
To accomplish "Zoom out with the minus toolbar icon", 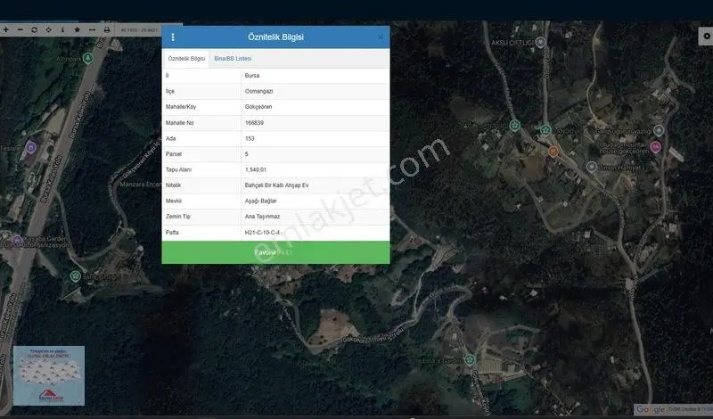I will [20, 30].
